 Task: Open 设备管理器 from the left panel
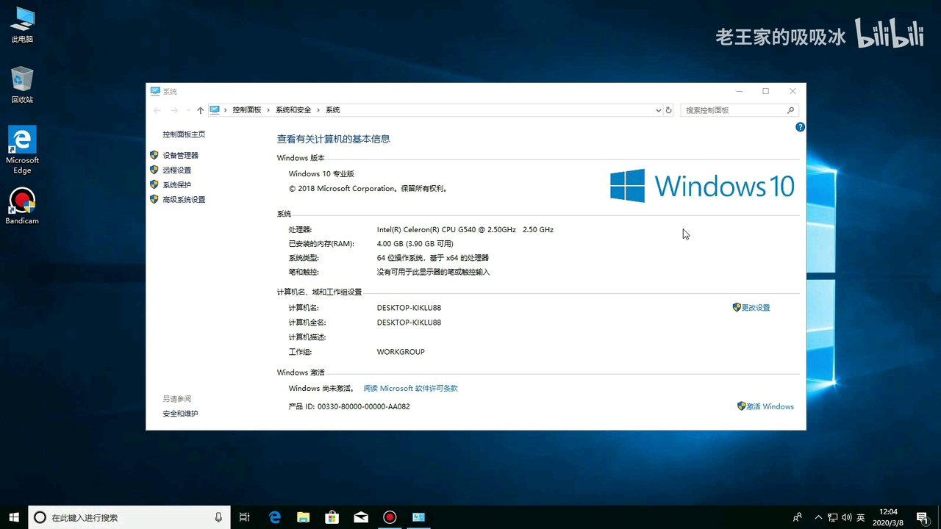pos(180,155)
